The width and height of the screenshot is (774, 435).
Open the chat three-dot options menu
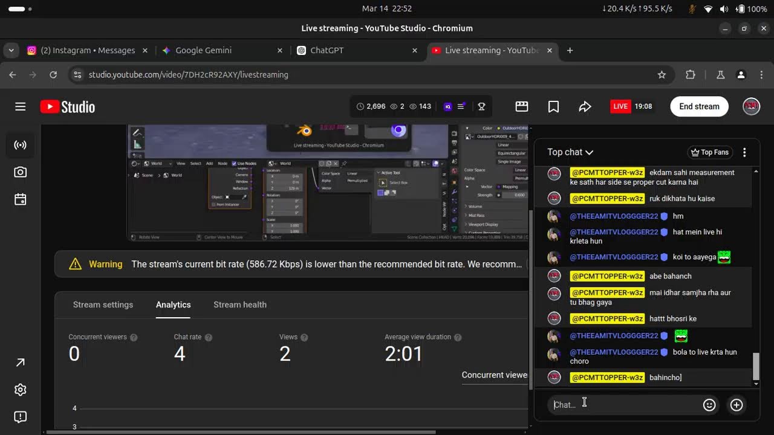pyautogui.click(x=744, y=152)
